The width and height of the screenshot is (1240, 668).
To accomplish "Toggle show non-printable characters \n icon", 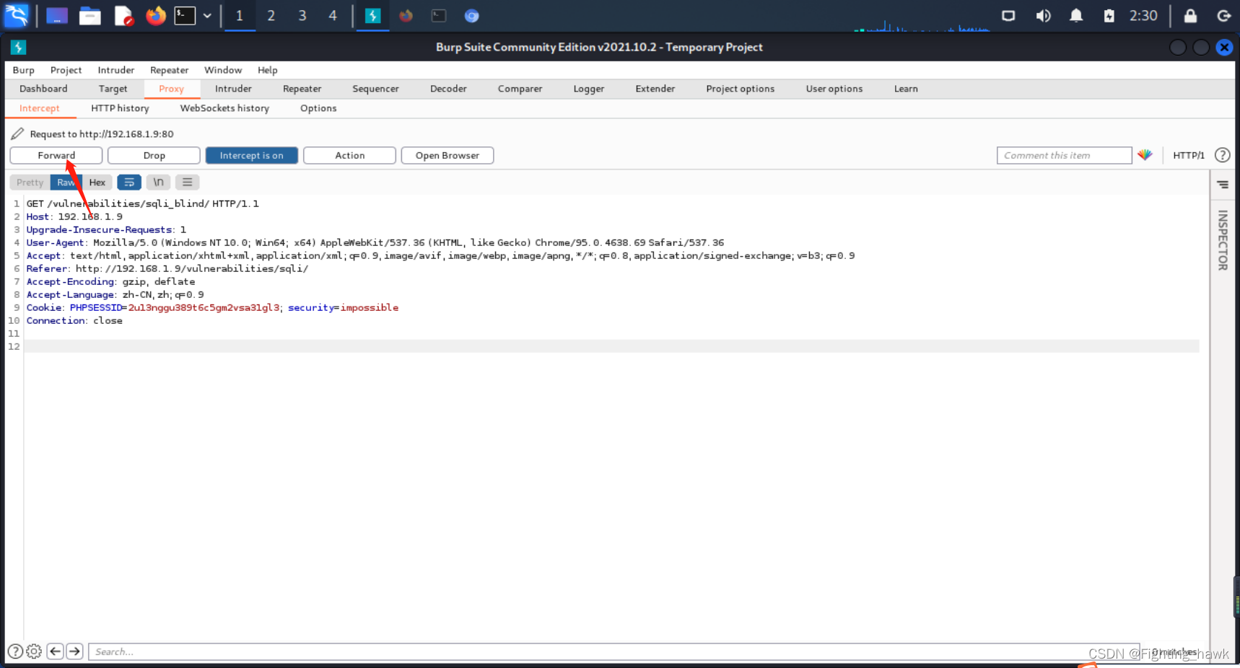I will pyautogui.click(x=158, y=183).
